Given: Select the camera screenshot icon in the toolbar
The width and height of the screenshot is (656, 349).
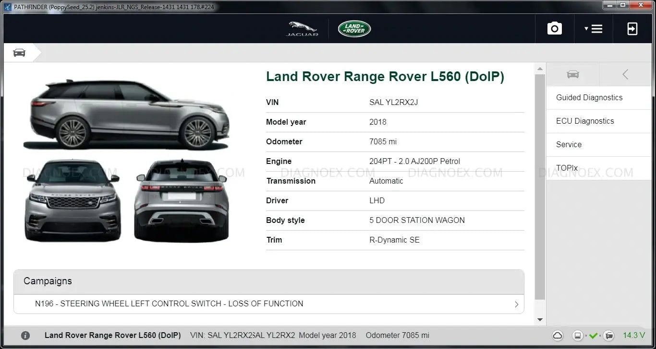Looking at the screenshot, I should (554, 28).
